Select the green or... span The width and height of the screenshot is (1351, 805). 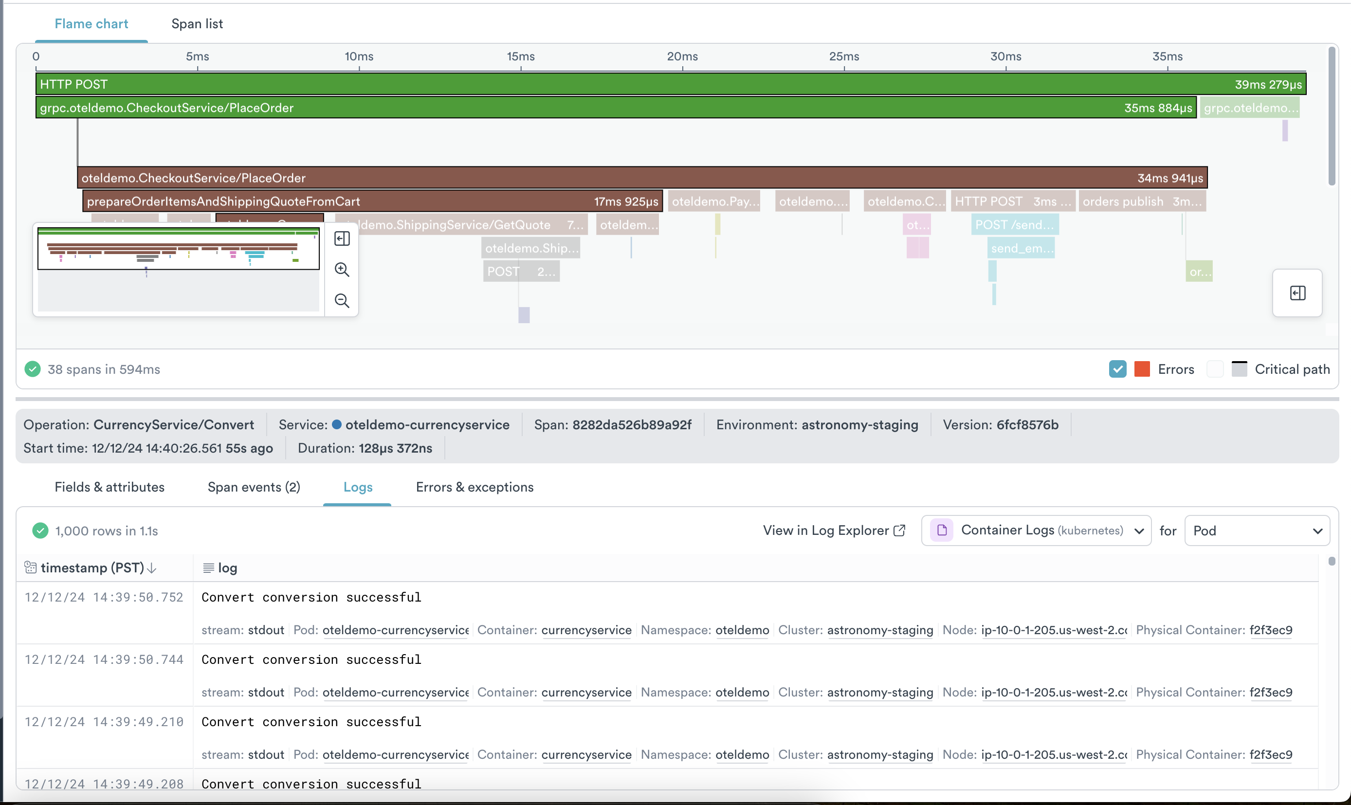pyautogui.click(x=1199, y=271)
